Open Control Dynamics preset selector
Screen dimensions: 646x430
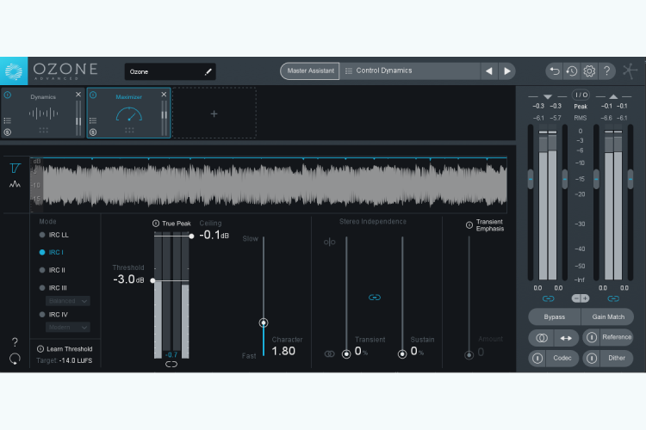(410, 71)
